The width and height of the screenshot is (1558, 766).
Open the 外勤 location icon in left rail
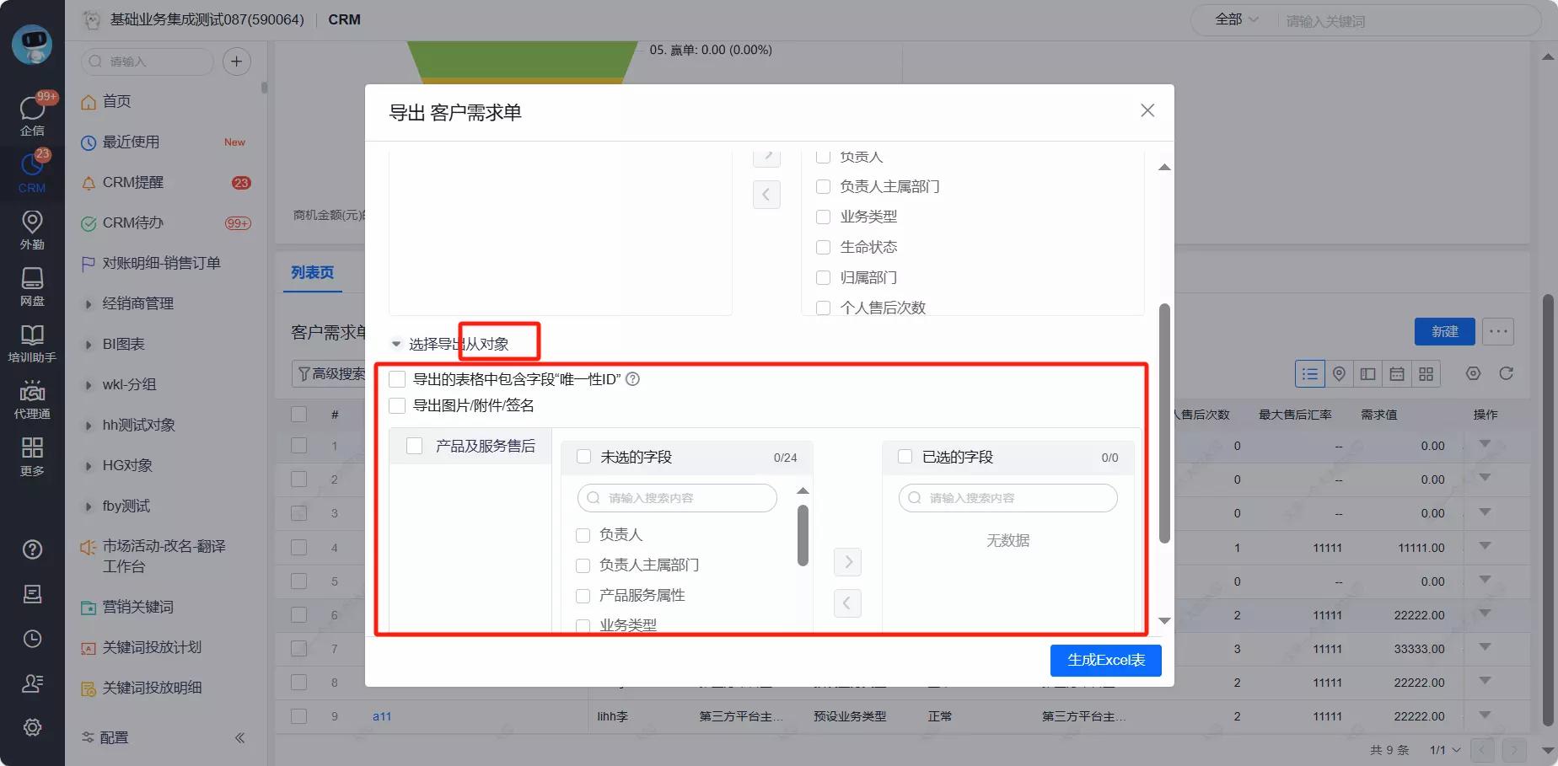coord(32,228)
